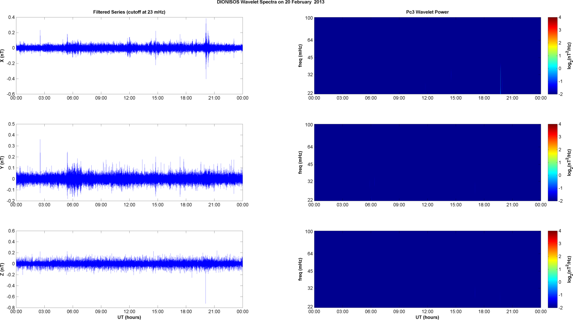The image size is (573, 320).
Task: Click the 4 value atop bottom colorbar
Action: point(560,231)
